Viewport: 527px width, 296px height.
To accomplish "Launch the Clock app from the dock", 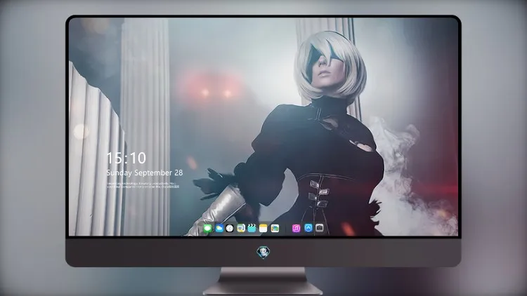I will coord(230,229).
